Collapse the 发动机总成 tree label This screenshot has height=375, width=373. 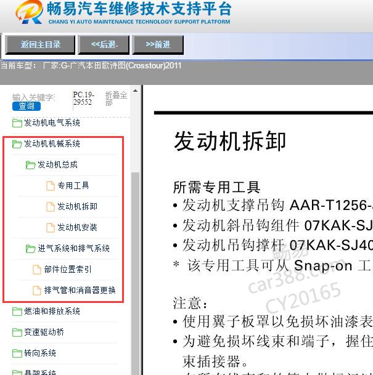click(x=57, y=164)
